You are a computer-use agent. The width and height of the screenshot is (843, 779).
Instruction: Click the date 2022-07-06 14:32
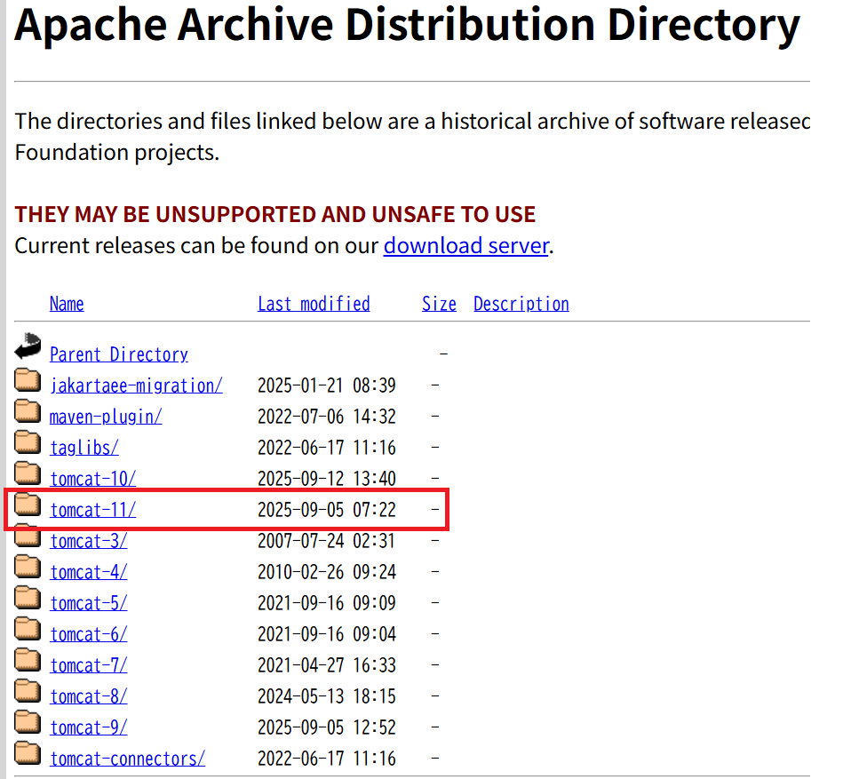[326, 417]
